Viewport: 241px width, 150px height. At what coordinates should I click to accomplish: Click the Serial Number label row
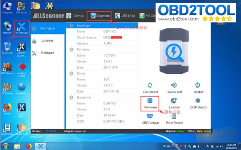pos(87,38)
